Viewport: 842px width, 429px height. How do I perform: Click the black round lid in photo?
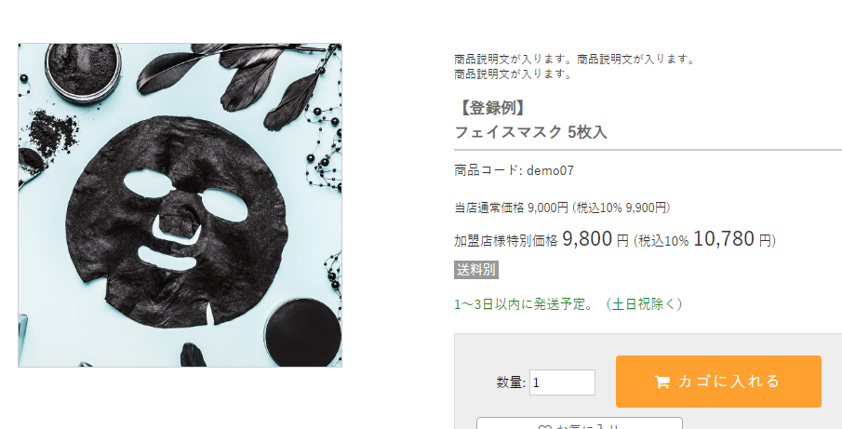point(302,333)
